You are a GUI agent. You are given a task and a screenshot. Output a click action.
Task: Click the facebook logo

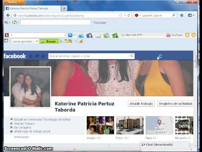(x=15, y=56)
